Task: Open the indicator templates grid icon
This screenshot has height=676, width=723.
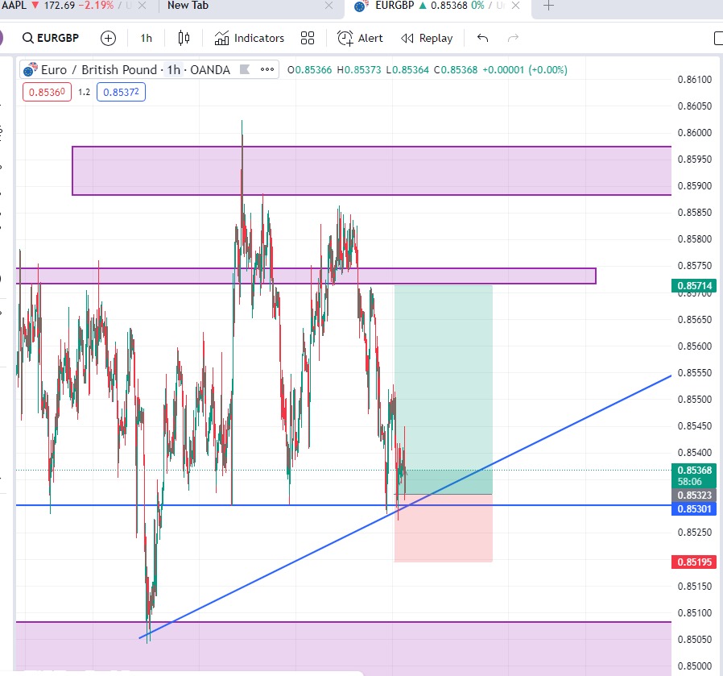Action: pyautogui.click(x=308, y=39)
